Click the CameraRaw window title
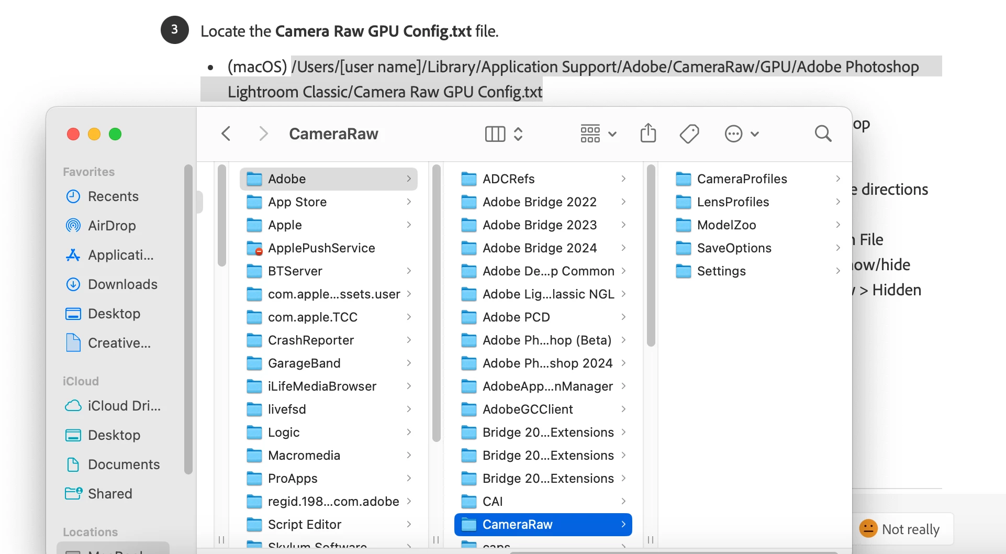Image resolution: width=1006 pixels, height=554 pixels. (333, 134)
